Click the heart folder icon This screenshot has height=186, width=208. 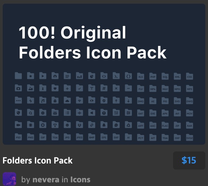pyautogui.click(x=55, y=88)
